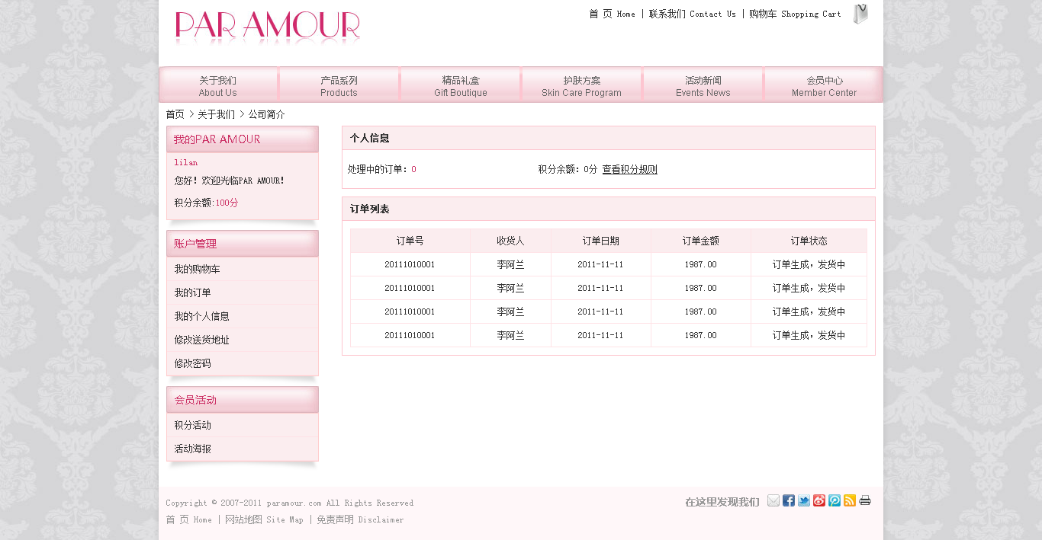Open the Gift Boutique navigation tab
This screenshot has width=1042, height=540.
461,85
